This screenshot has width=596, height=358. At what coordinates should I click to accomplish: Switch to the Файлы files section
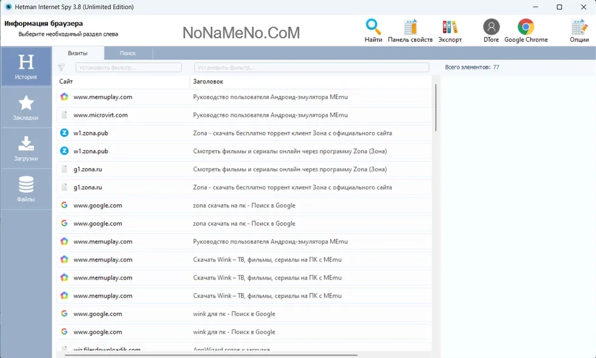point(26,189)
